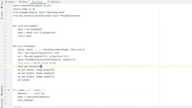Close the plot3d.py tab

(44, 2)
